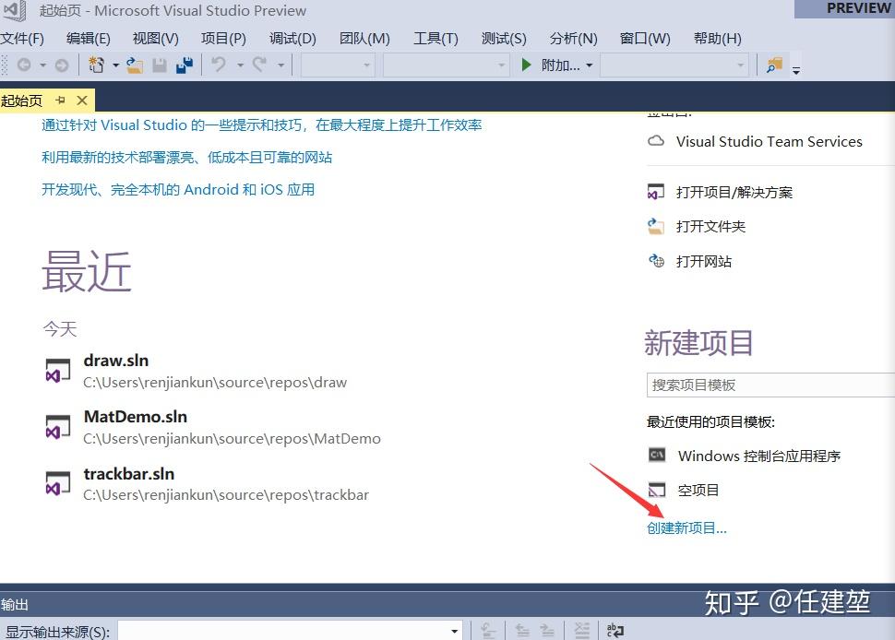The width and height of the screenshot is (895, 640).
Task: Click the solution icon of draw.sln
Action: point(57,371)
